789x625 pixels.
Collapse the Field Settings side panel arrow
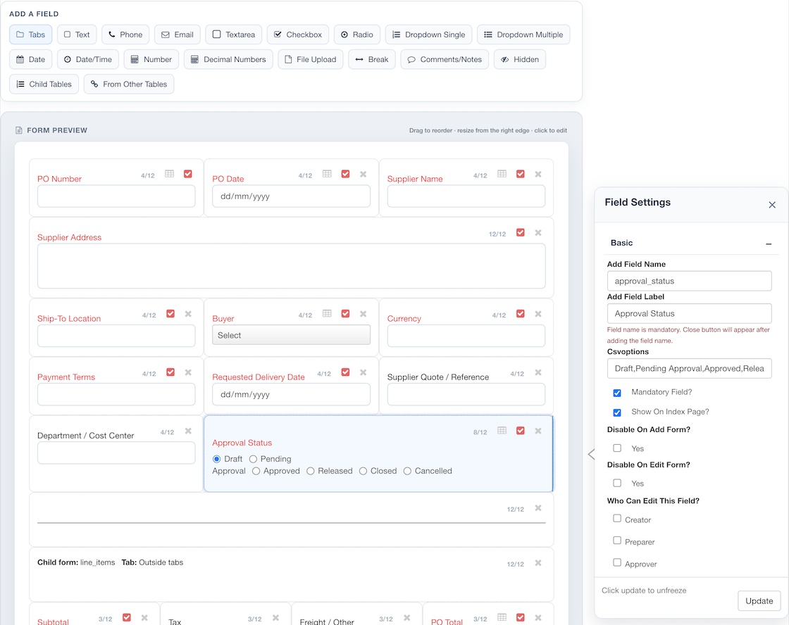tap(591, 454)
